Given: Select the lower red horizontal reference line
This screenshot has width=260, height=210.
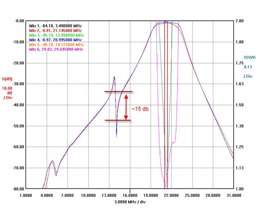Looking at the screenshot, I should pos(118,120).
